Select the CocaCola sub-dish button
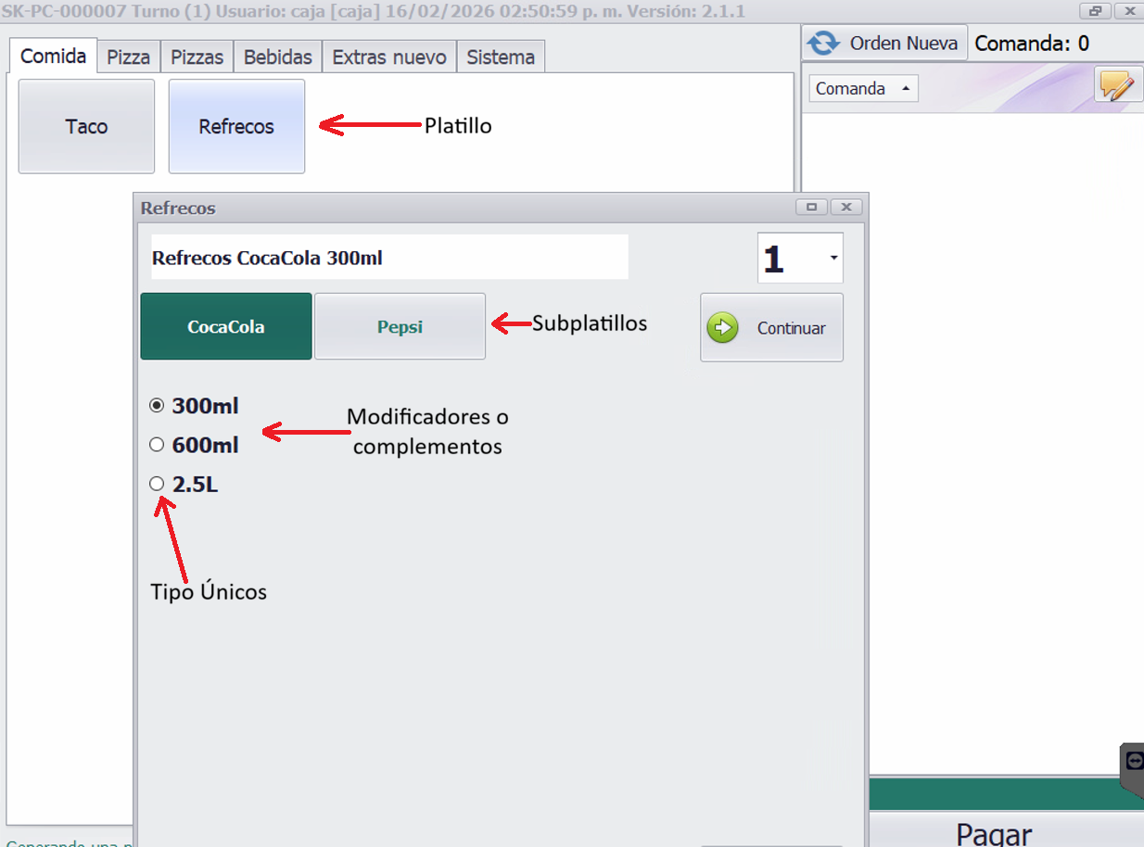 click(225, 327)
